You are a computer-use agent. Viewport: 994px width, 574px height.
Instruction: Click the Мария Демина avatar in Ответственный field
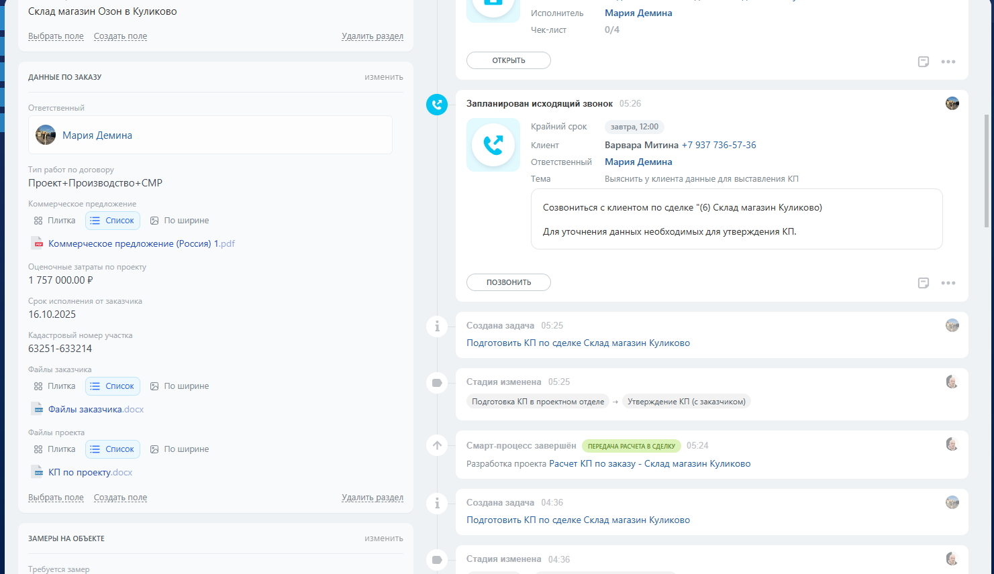pos(46,135)
